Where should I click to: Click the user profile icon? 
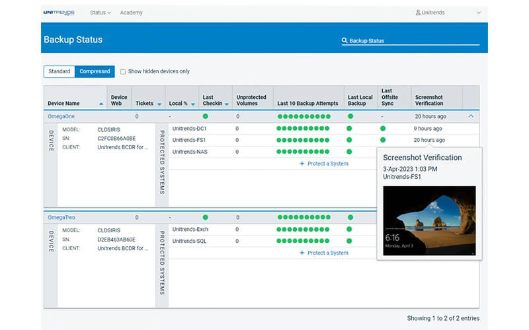point(418,13)
